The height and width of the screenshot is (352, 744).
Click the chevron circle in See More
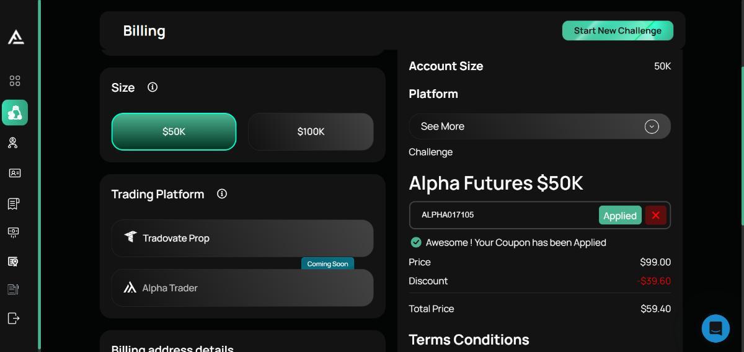[652, 126]
